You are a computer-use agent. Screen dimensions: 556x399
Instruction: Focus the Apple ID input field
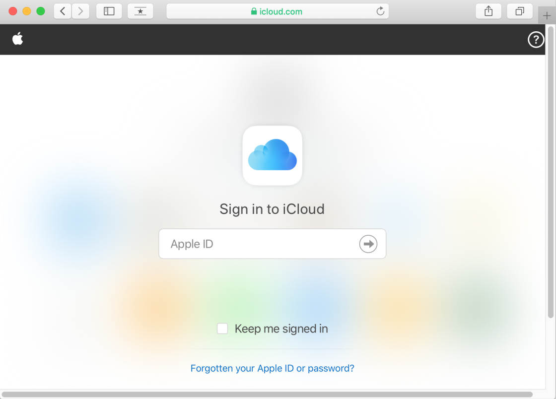coord(273,244)
